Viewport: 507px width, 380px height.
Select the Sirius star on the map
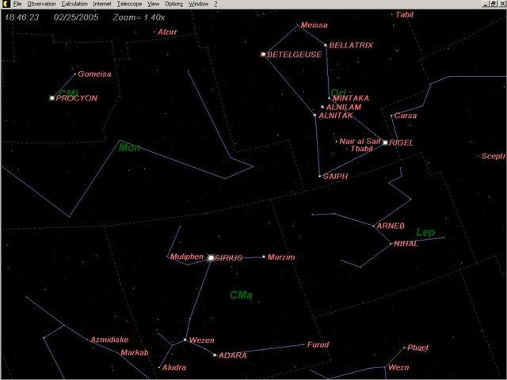pos(211,257)
